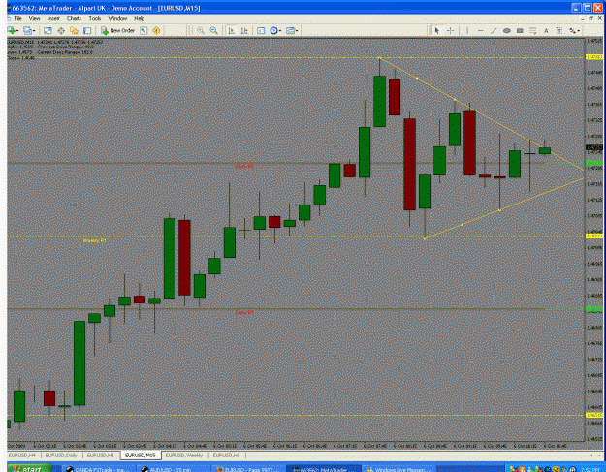
Task: Expand the new chart dropdown arrow
Action: coord(17,30)
